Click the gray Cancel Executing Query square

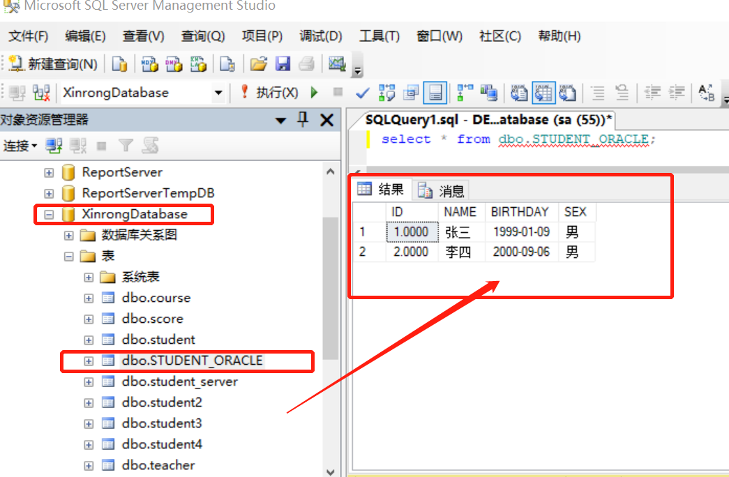coord(338,93)
